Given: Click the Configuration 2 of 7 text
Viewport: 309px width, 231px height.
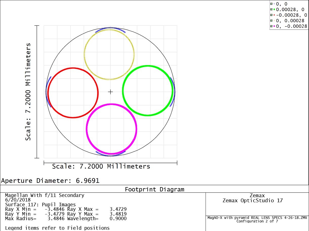Looking at the screenshot, I should tap(257, 221).
